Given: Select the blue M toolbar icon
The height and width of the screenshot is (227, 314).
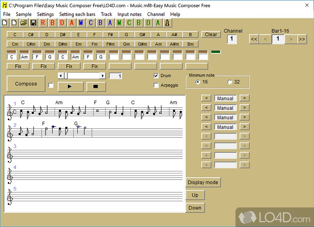Looking at the screenshot, I should pyautogui.click(x=81, y=23).
